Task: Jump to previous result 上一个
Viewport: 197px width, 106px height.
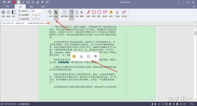Action: (x=36, y=15)
